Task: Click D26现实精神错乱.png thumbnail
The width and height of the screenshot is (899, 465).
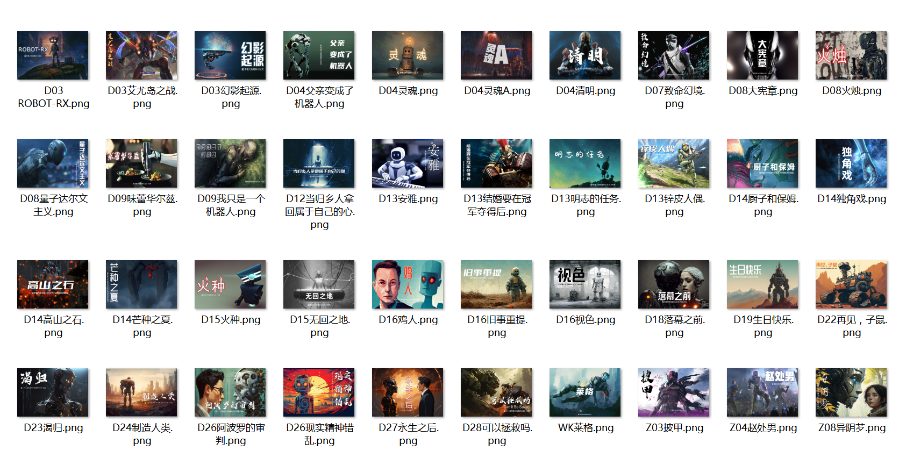Action: click(x=319, y=392)
